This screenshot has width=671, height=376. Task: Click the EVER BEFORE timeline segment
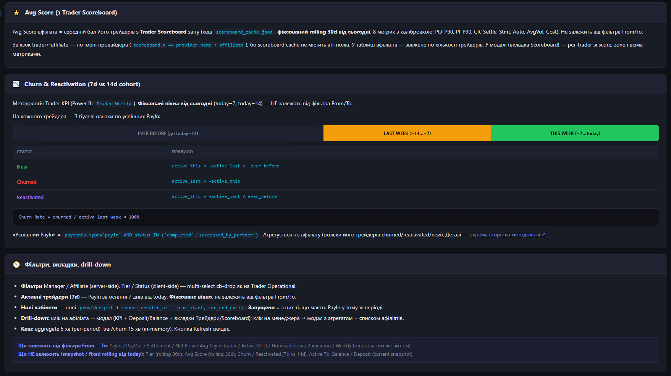point(168,133)
